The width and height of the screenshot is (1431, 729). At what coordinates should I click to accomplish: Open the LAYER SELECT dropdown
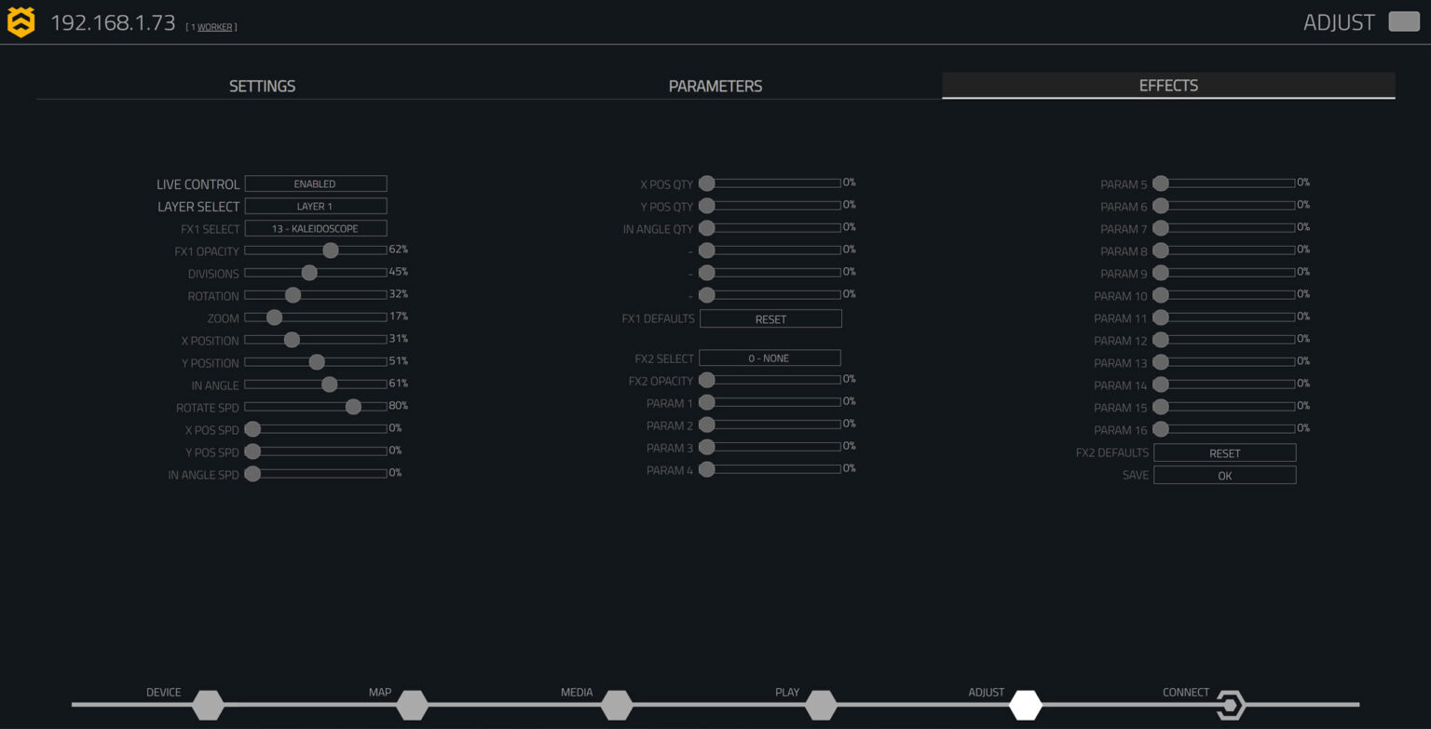point(316,206)
